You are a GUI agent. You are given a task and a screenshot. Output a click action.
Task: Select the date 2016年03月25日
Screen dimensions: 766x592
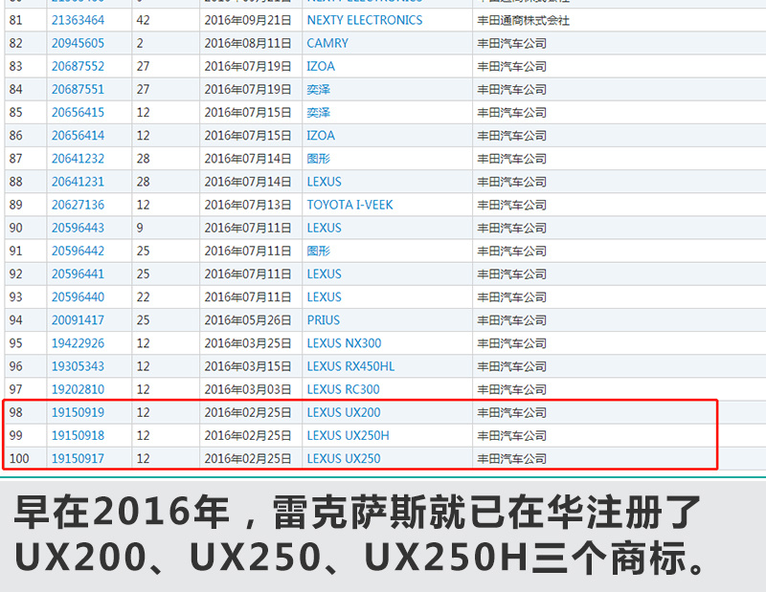pos(248,343)
